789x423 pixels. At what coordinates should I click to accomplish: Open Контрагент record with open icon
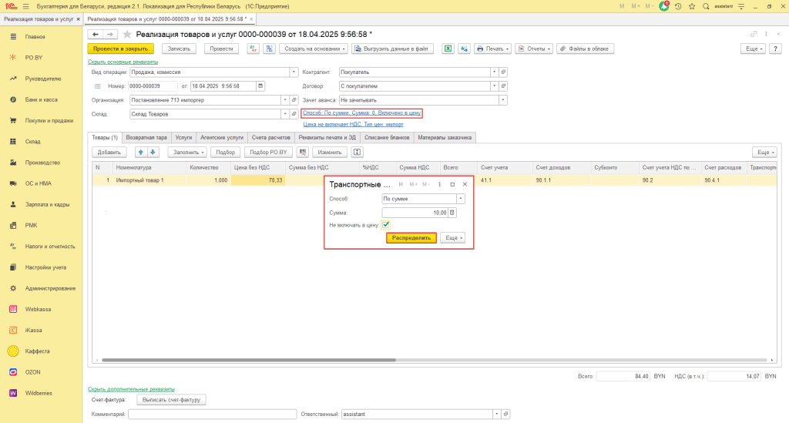[x=503, y=72]
